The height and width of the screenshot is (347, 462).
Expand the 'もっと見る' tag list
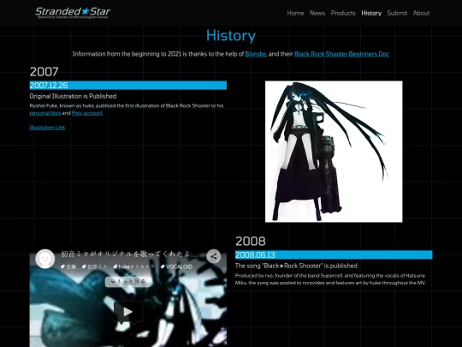coord(128,282)
